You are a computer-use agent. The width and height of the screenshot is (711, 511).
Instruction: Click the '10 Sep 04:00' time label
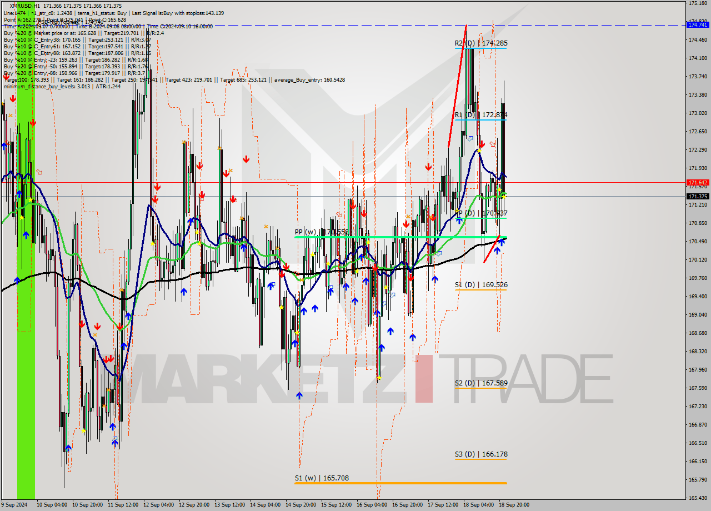point(52,505)
